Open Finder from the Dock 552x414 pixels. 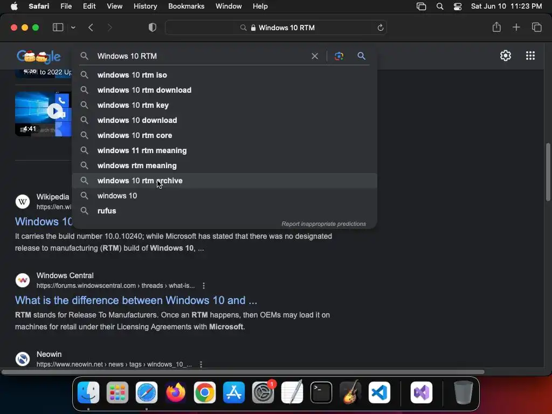pyautogui.click(x=88, y=392)
